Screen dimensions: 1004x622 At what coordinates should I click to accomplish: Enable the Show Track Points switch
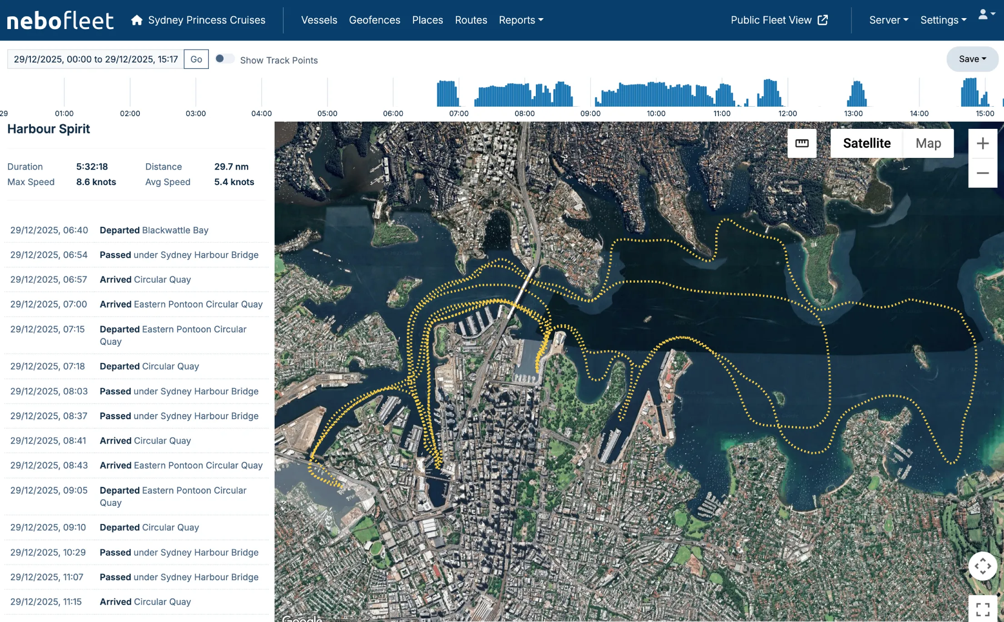tap(224, 59)
